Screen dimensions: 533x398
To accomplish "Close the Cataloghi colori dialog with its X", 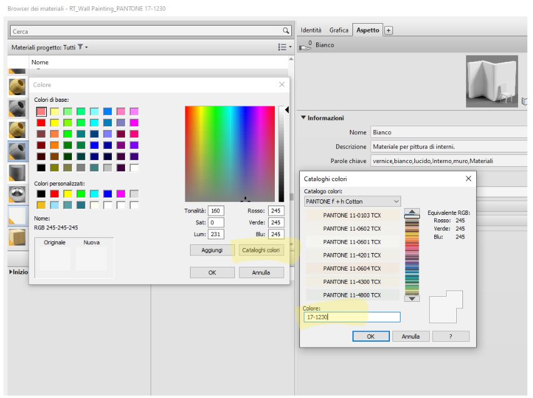I will (469, 179).
